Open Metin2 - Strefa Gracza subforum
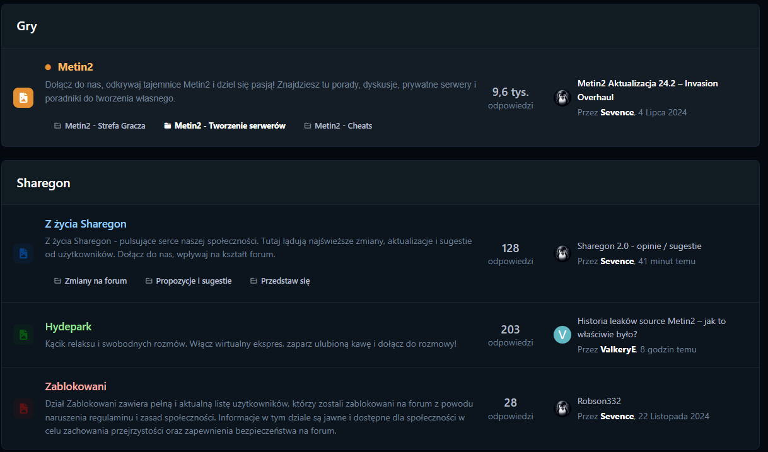 click(x=105, y=126)
